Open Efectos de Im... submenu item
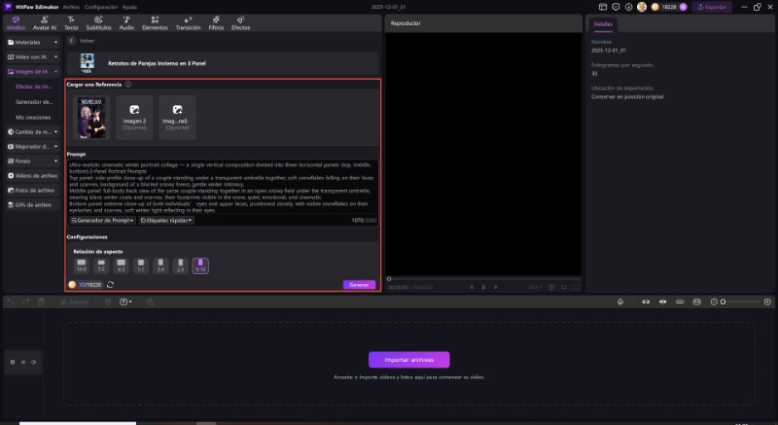 point(34,87)
